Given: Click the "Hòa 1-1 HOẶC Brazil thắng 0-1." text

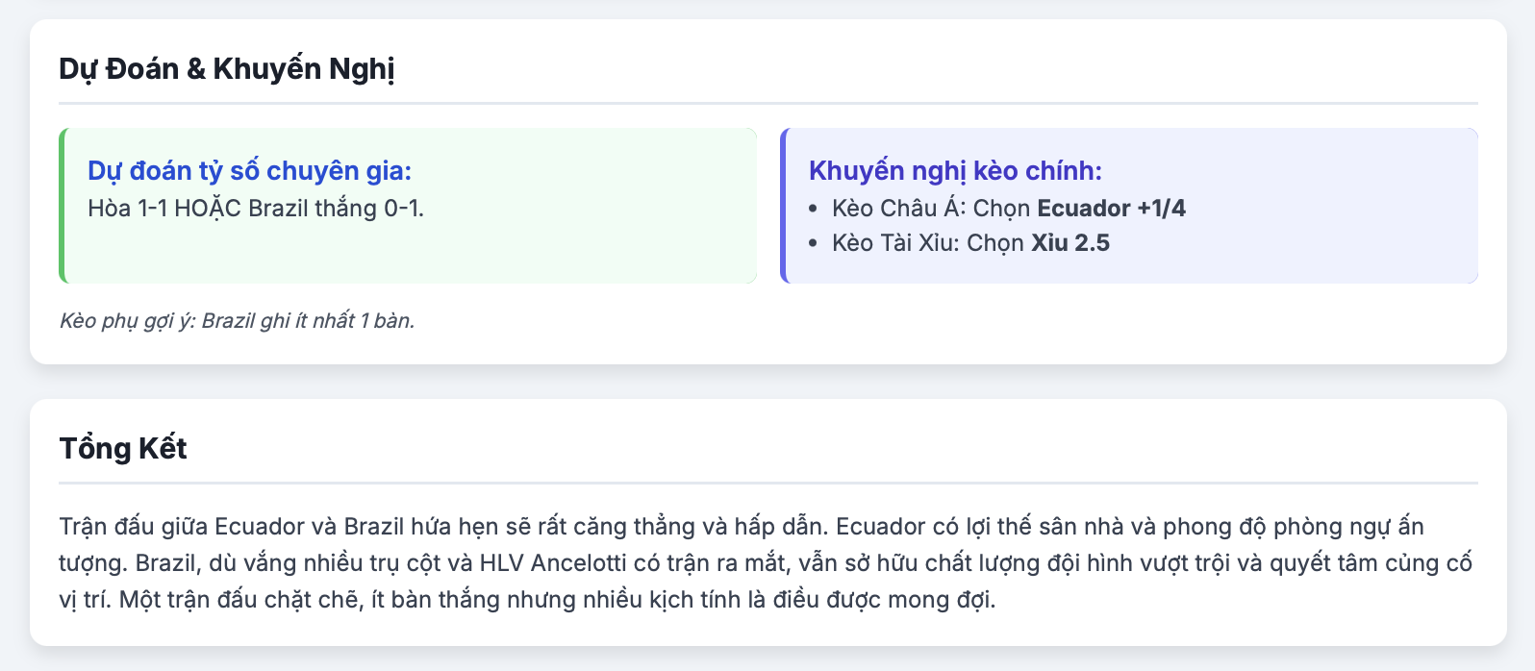Looking at the screenshot, I should pyautogui.click(x=256, y=208).
